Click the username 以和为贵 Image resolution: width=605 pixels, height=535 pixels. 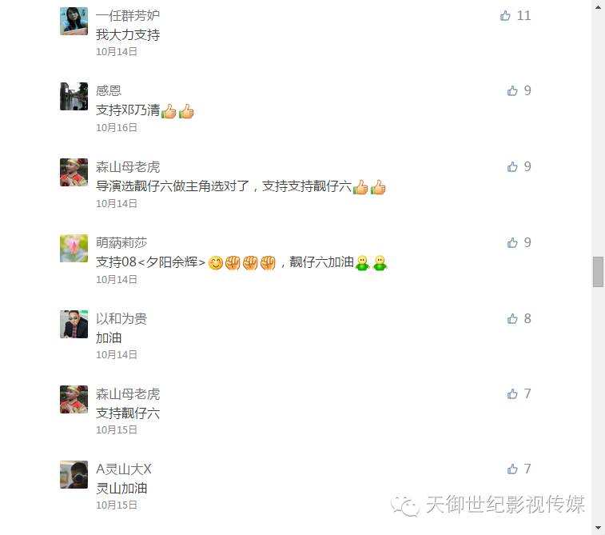coord(121,318)
